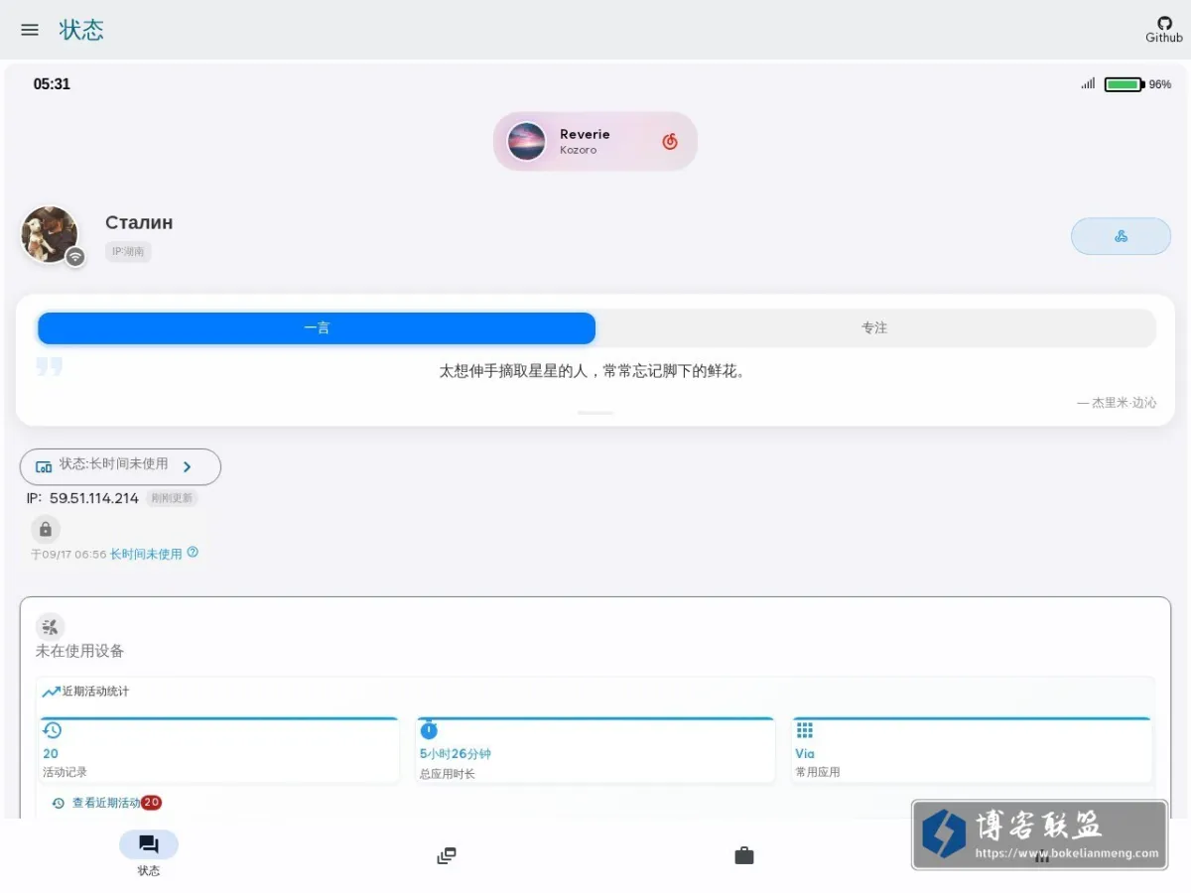Viewport: 1191px width, 893px height.
Task: Click the stopwatch icon on 总应用时长 card
Action: (x=429, y=730)
